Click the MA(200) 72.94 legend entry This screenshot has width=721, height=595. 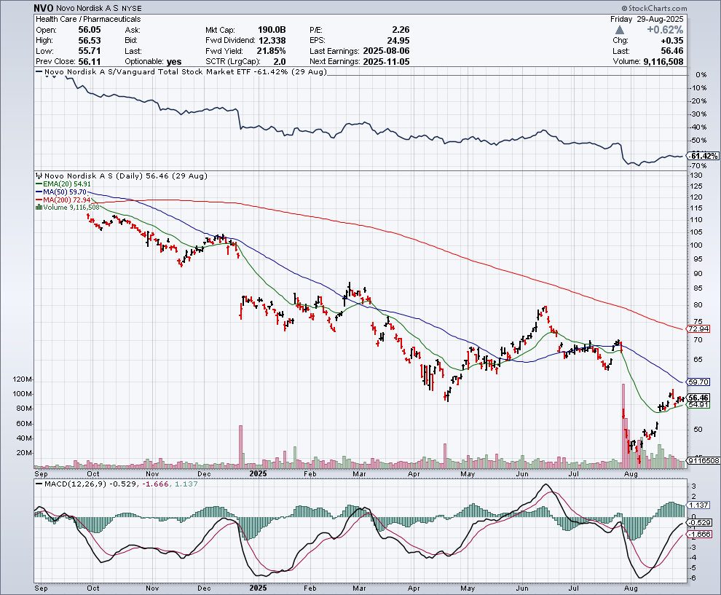(x=63, y=200)
